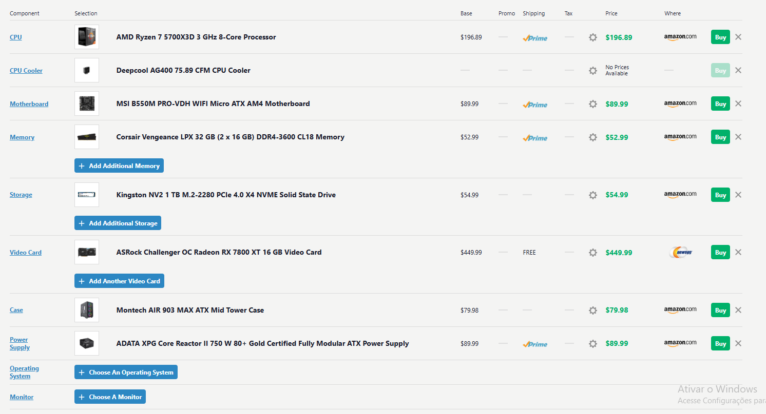766x414 pixels.
Task: Click the Prime shipping icon for CPU
Action: [x=535, y=38]
